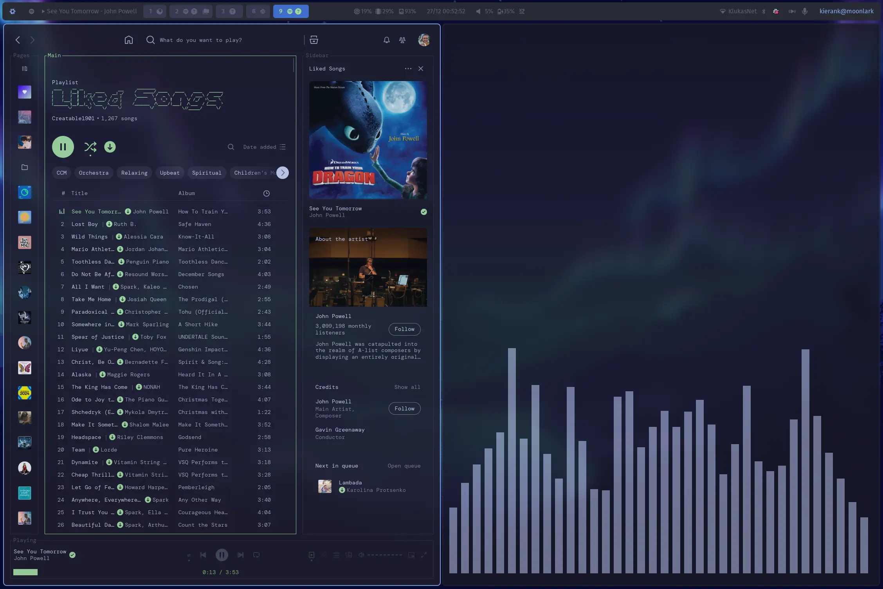Open the Home icon at the top

tap(129, 40)
